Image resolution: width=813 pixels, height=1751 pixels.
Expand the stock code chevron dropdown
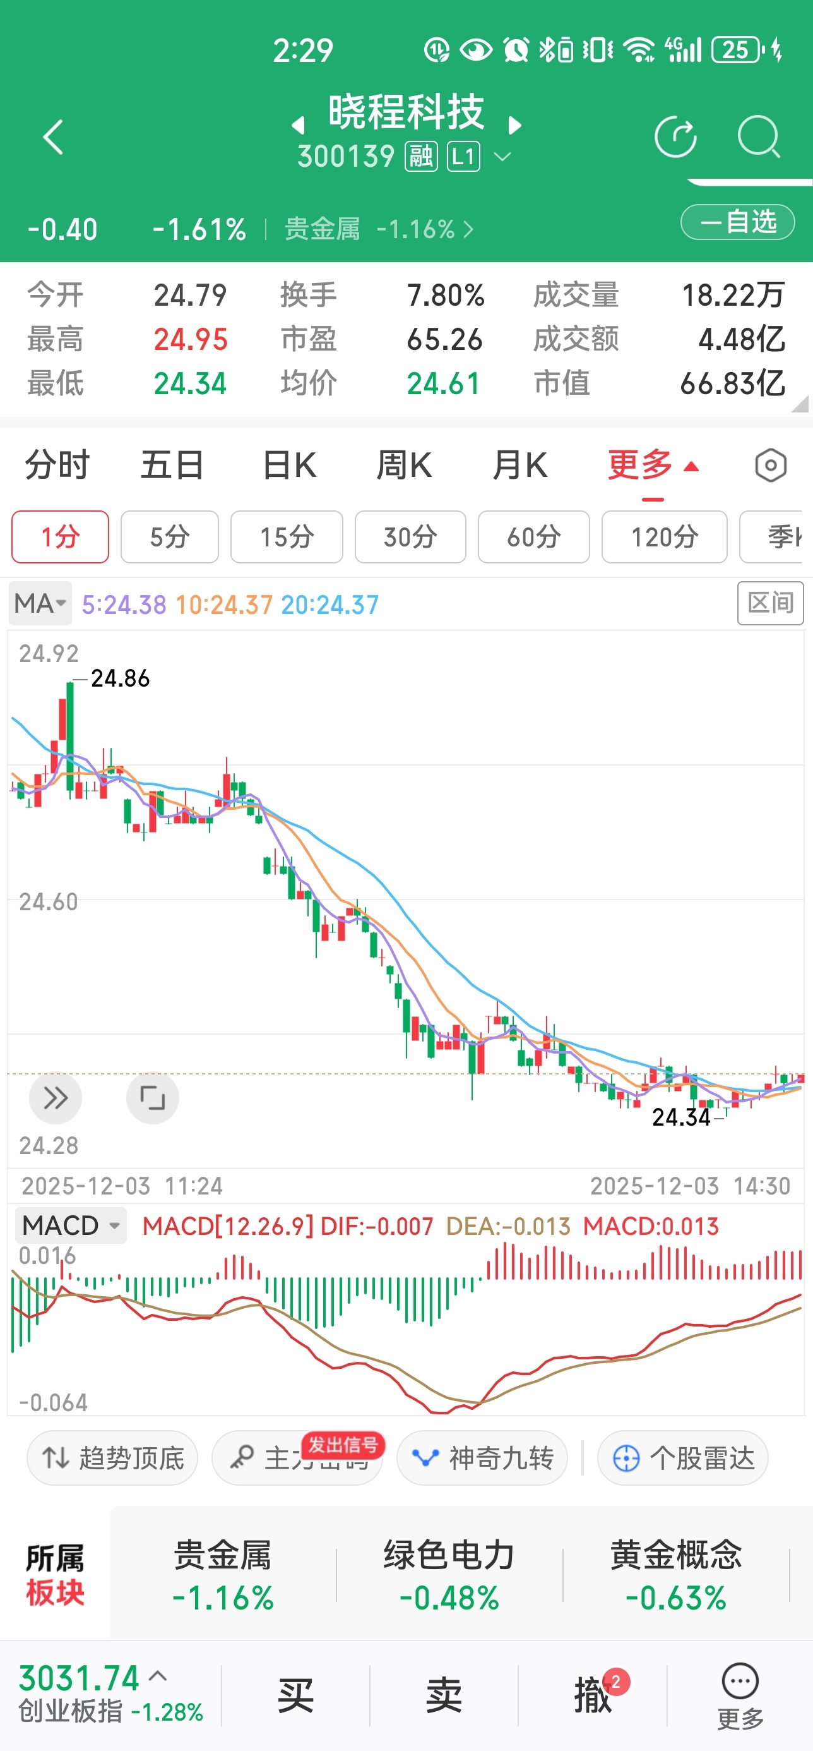click(502, 157)
